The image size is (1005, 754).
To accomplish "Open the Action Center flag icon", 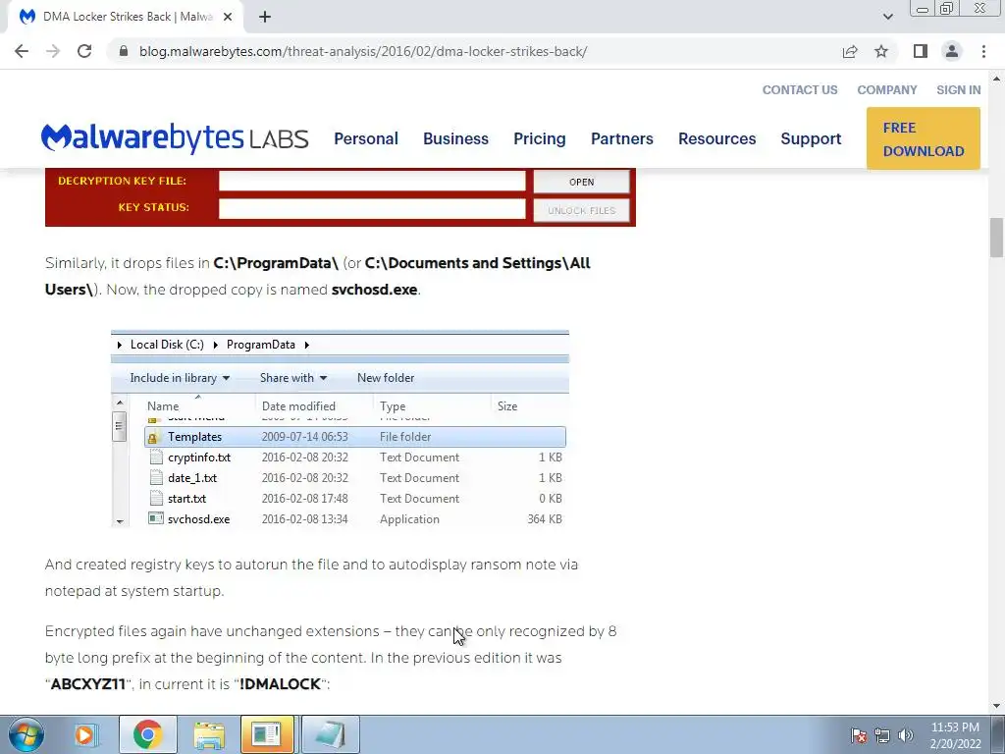I will pos(859,735).
